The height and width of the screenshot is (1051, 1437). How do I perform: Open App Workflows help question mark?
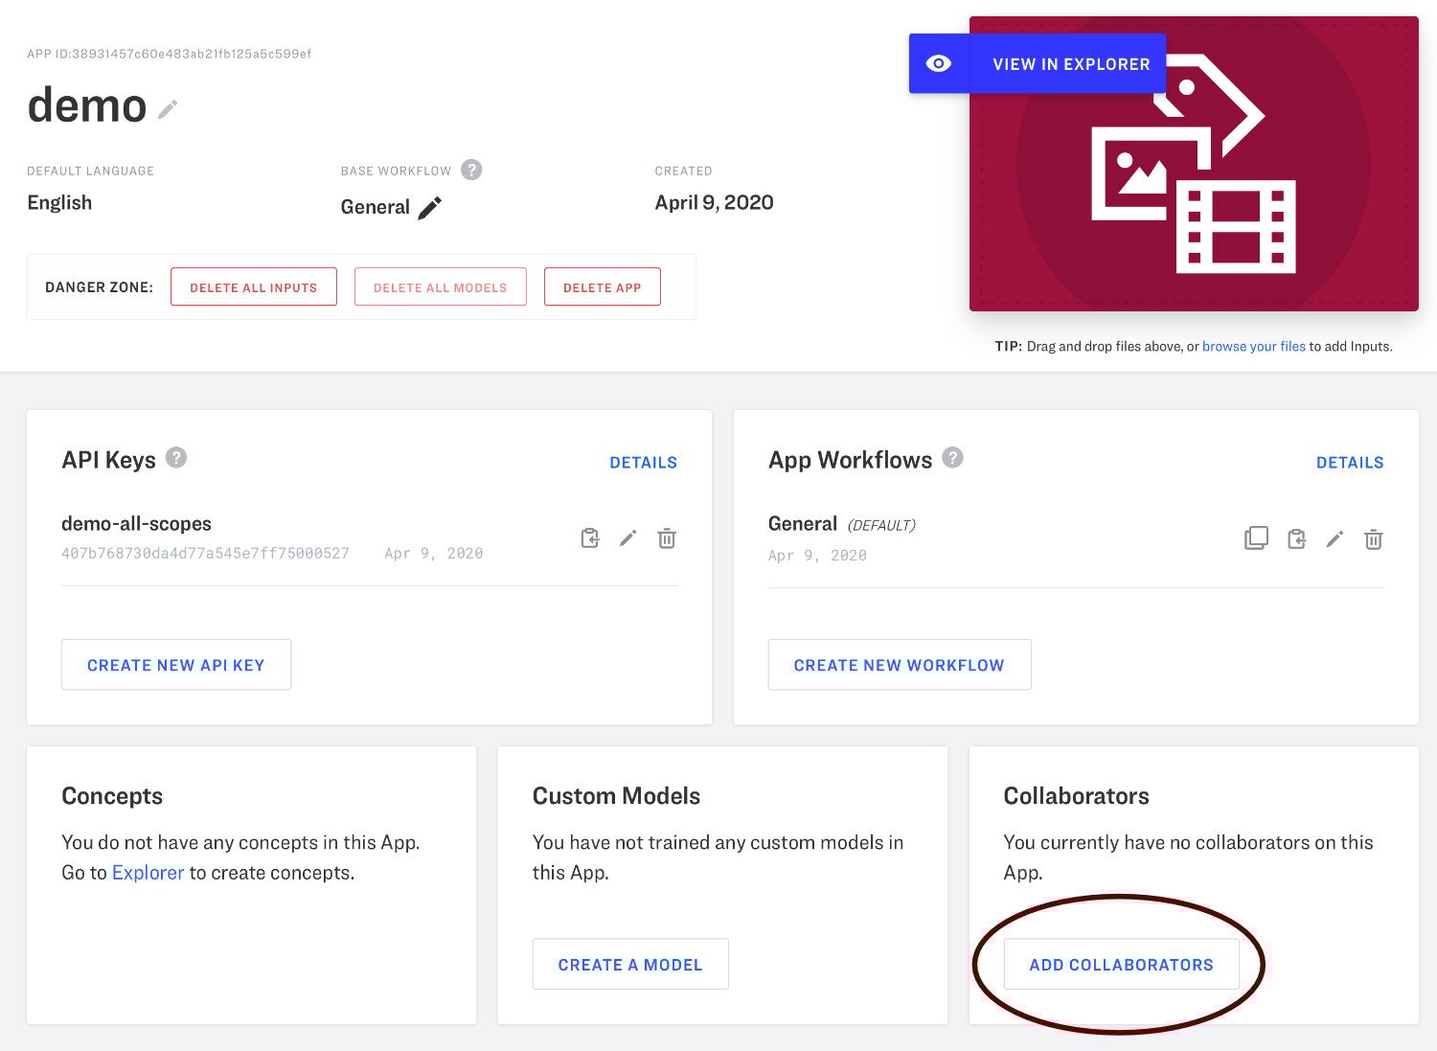[952, 458]
